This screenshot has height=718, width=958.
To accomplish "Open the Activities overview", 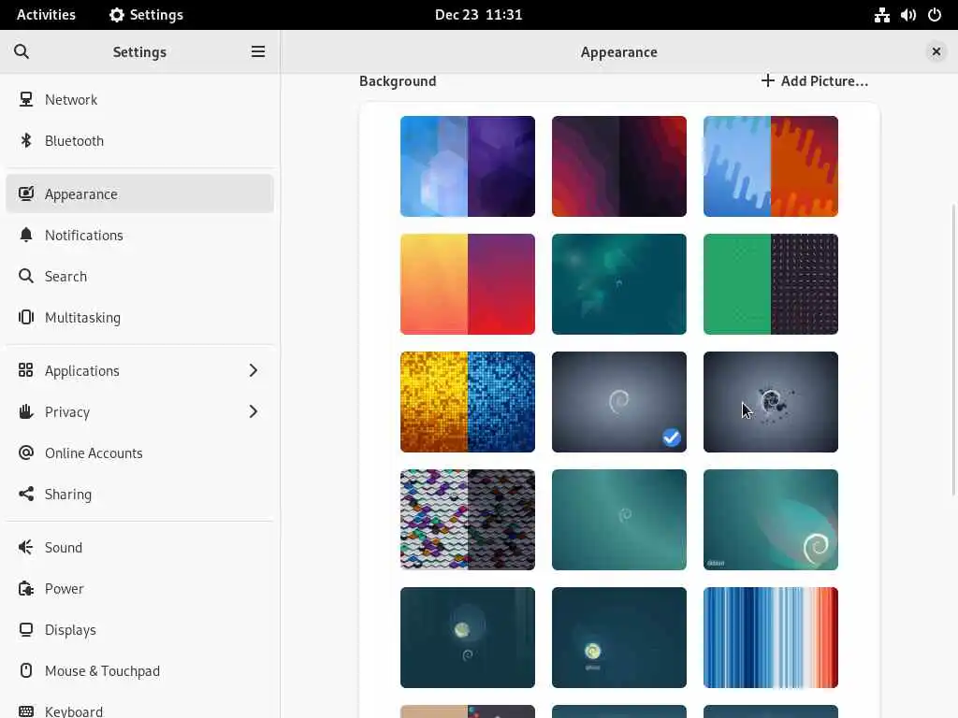I will [x=46, y=15].
